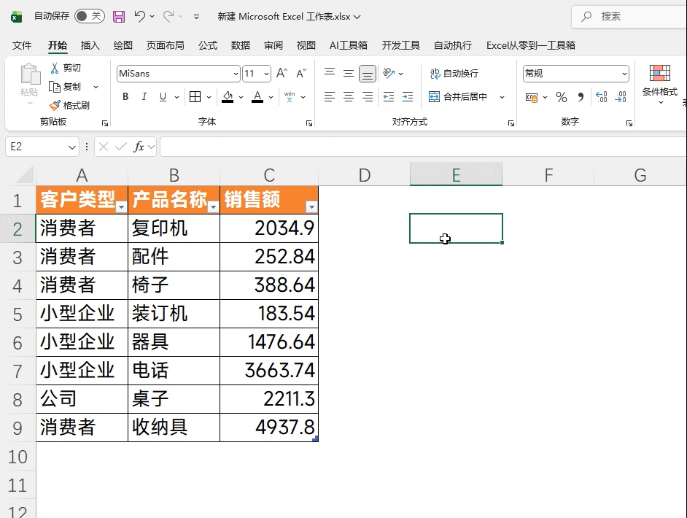Open the 产品名称 filter dropdown
The width and height of the screenshot is (687, 518).
click(x=214, y=207)
